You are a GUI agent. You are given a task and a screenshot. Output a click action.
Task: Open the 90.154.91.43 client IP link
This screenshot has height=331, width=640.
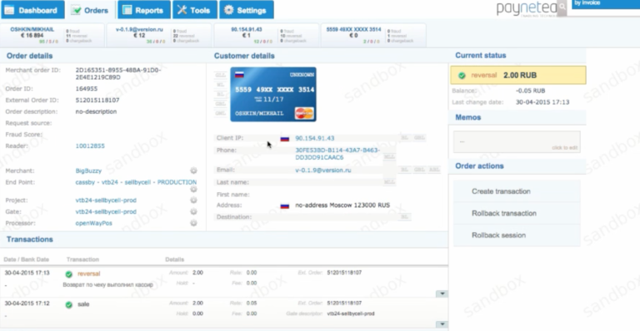[315, 138]
